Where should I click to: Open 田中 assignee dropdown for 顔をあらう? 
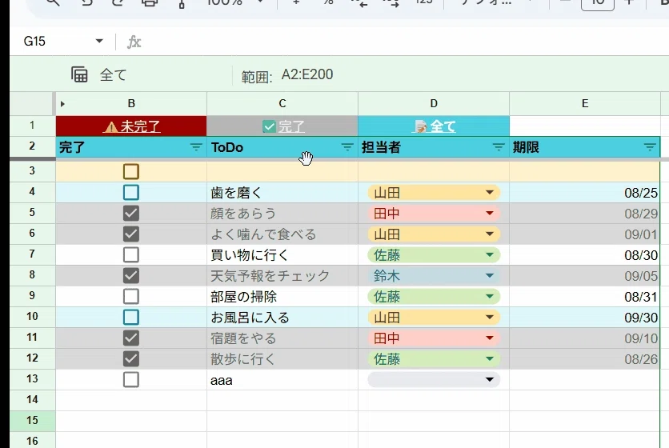[x=490, y=214]
